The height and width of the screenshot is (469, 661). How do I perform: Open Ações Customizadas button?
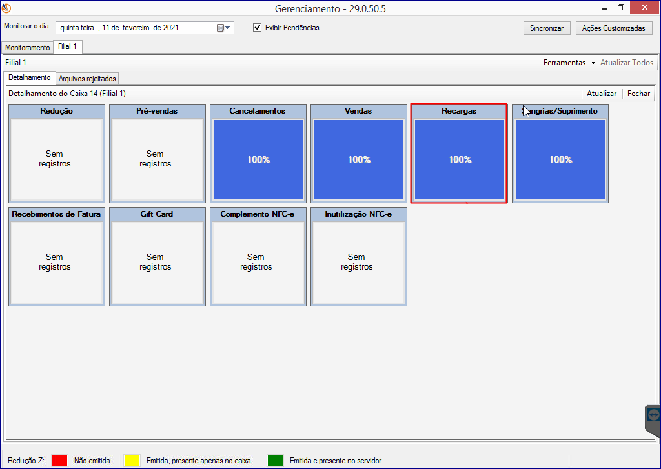point(614,28)
